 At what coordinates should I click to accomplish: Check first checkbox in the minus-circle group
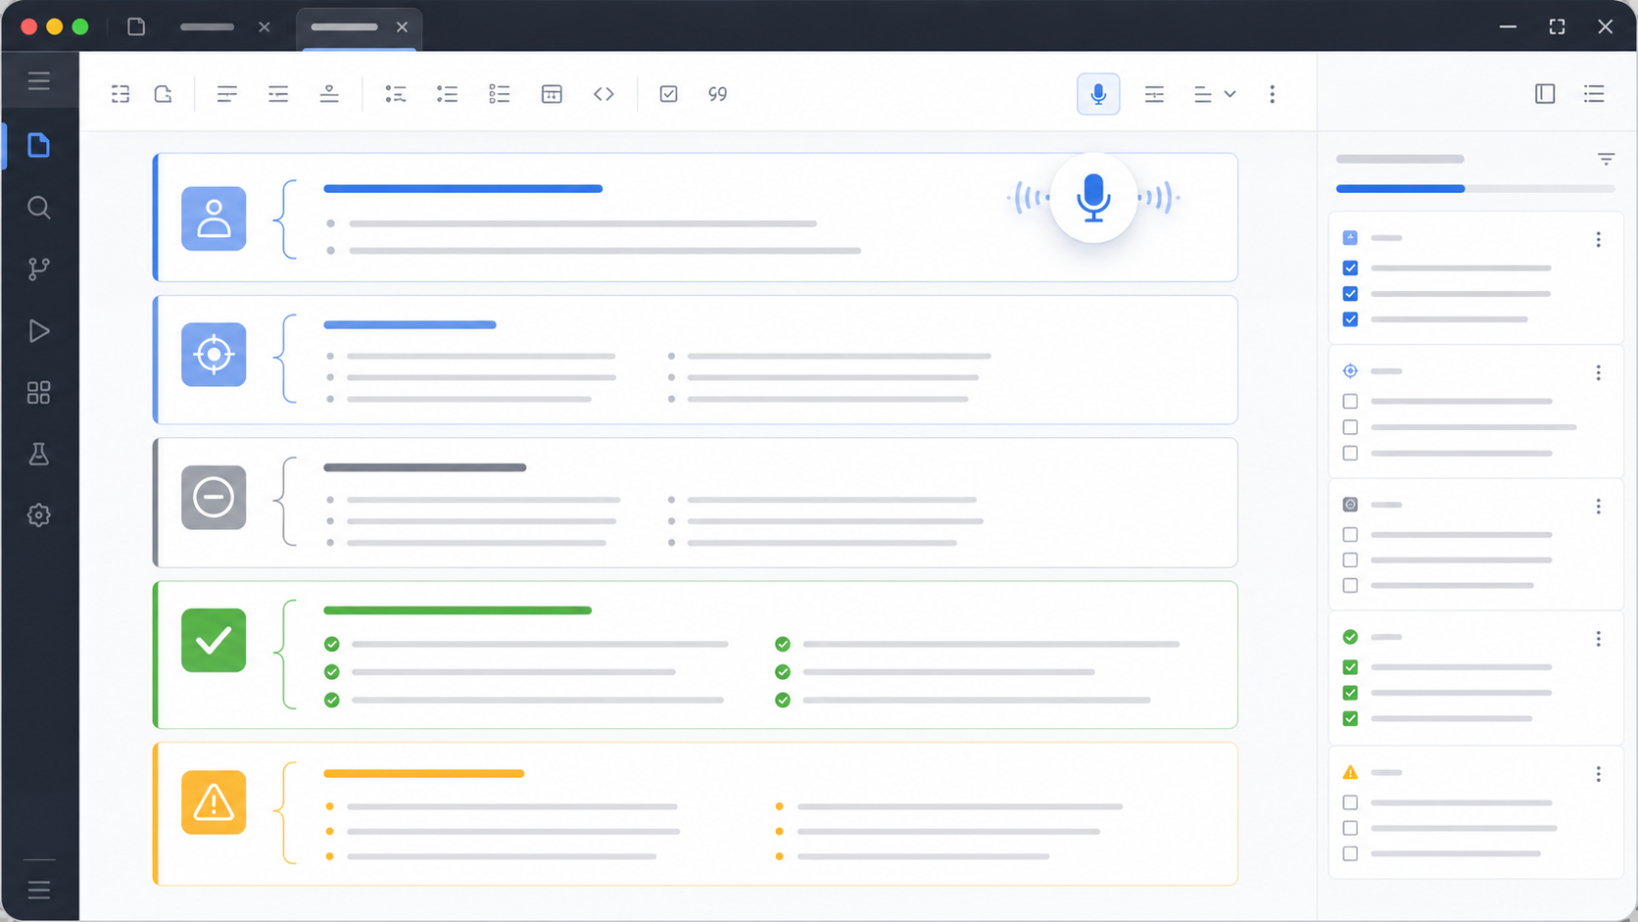1350,535
